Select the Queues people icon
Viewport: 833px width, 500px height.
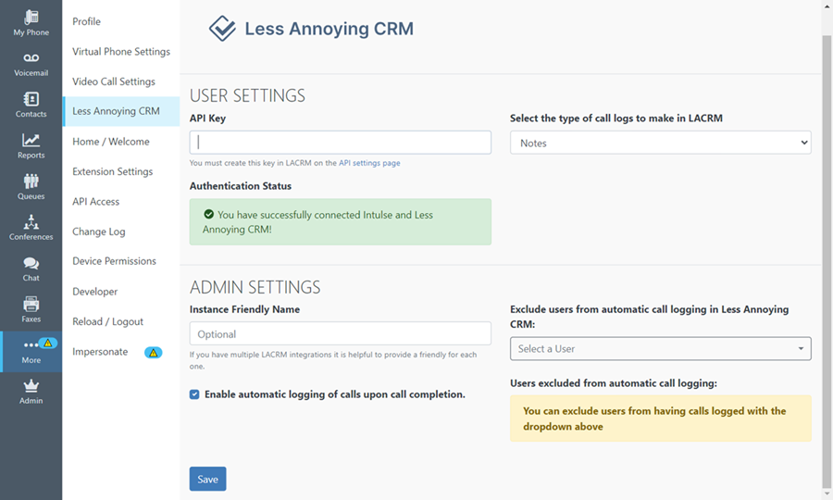coord(31,181)
